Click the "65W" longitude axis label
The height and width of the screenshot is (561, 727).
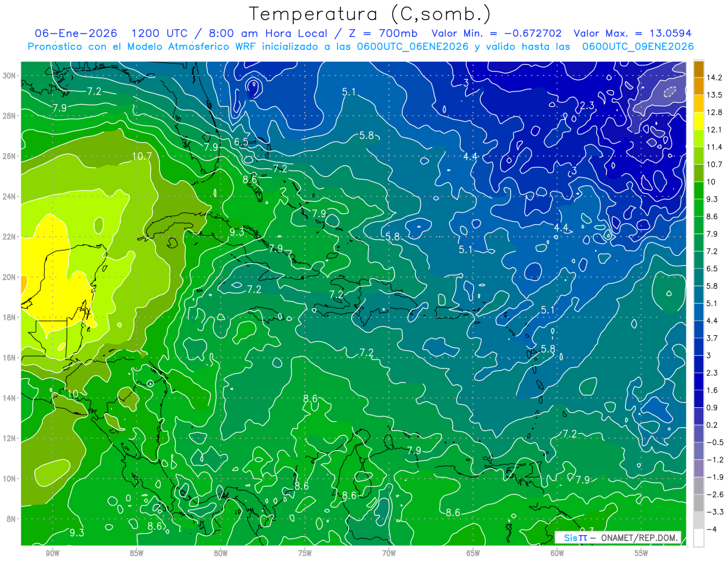(473, 553)
